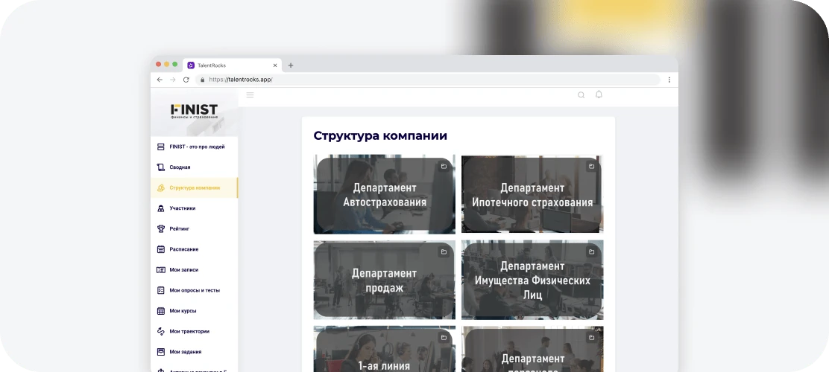Open 1-ая линия card

[x=385, y=349]
